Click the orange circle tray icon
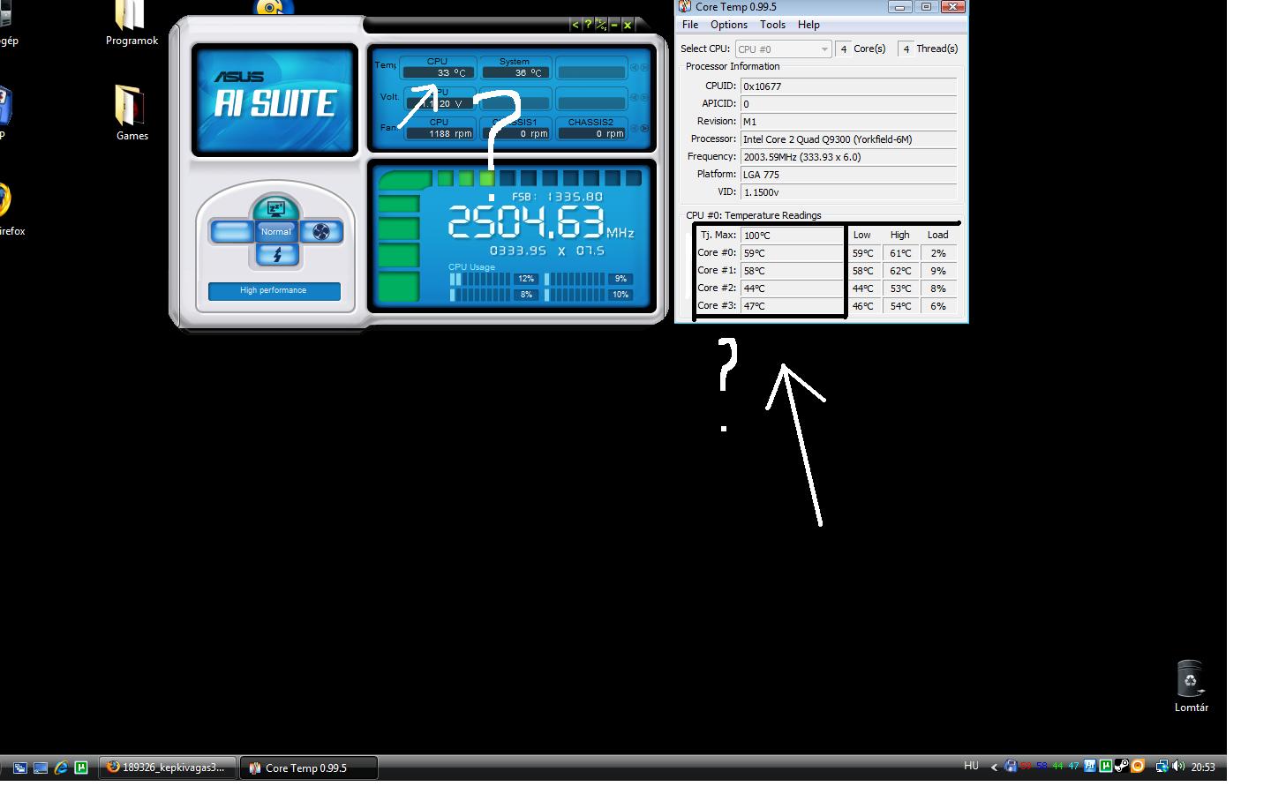Viewport: 1271px width, 794px height. point(1138,767)
